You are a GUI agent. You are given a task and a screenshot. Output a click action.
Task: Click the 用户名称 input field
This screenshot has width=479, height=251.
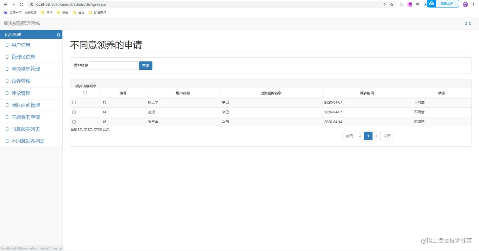click(x=113, y=66)
